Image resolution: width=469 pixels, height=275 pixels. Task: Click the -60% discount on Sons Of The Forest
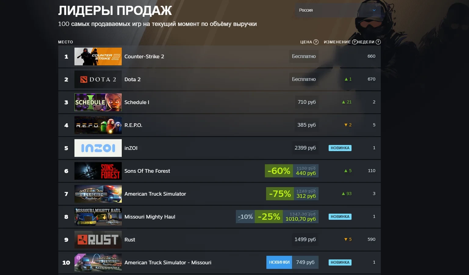click(279, 171)
